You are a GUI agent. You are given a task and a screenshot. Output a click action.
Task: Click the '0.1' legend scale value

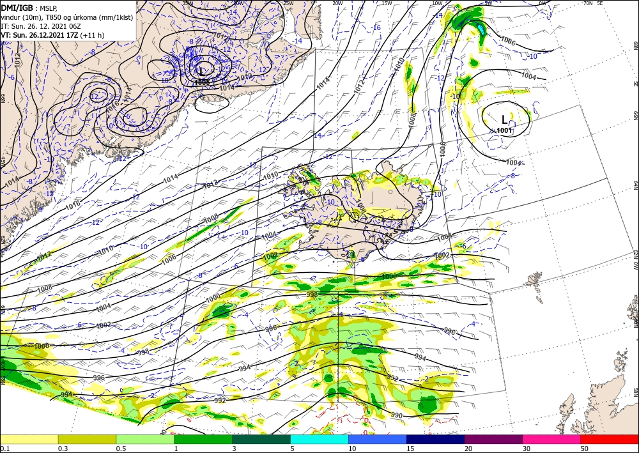(4, 449)
